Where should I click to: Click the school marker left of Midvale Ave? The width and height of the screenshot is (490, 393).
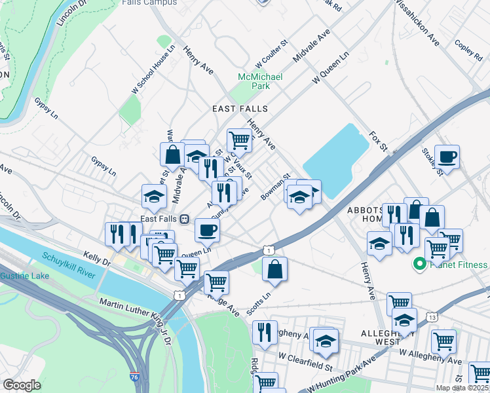coord(154,199)
